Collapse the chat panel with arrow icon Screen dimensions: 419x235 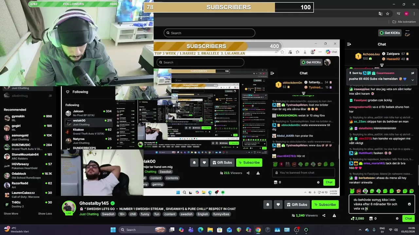349,44
